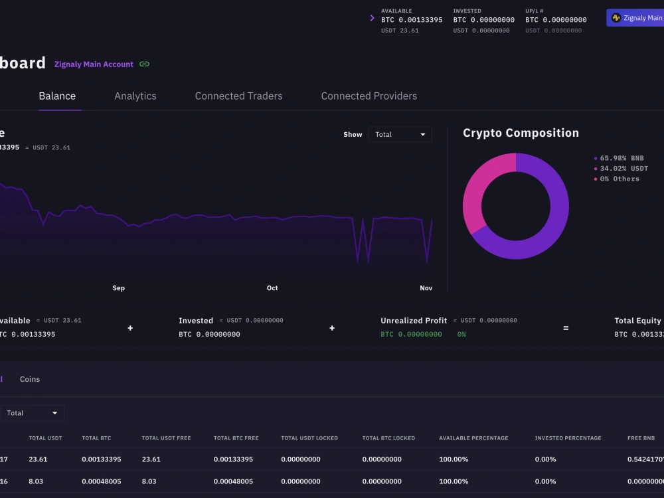This screenshot has width=664, height=498.
Task: Click the Sep label on the chart axis
Action: click(x=119, y=288)
